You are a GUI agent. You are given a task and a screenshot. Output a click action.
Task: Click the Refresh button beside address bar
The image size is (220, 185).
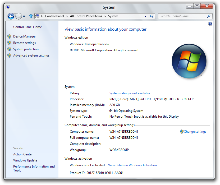coord(152,16)
